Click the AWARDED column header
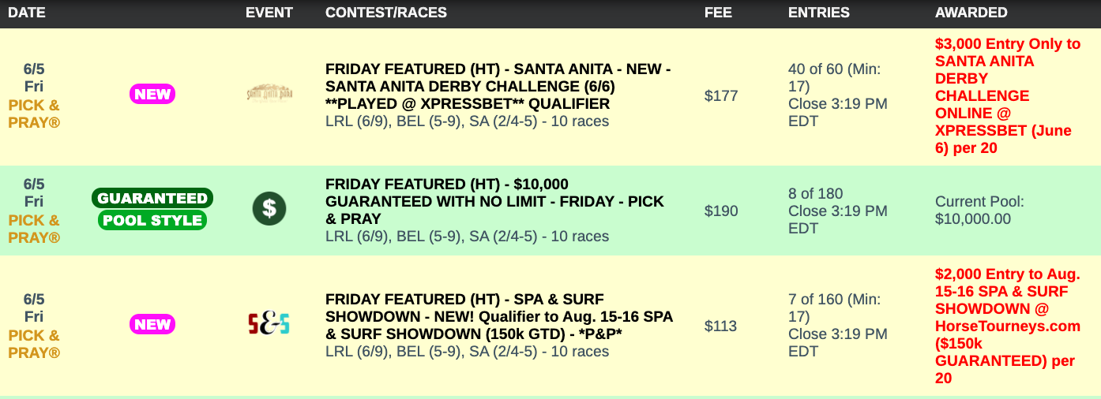Viewport: 1101px width, 399px height. pos(971,13)
